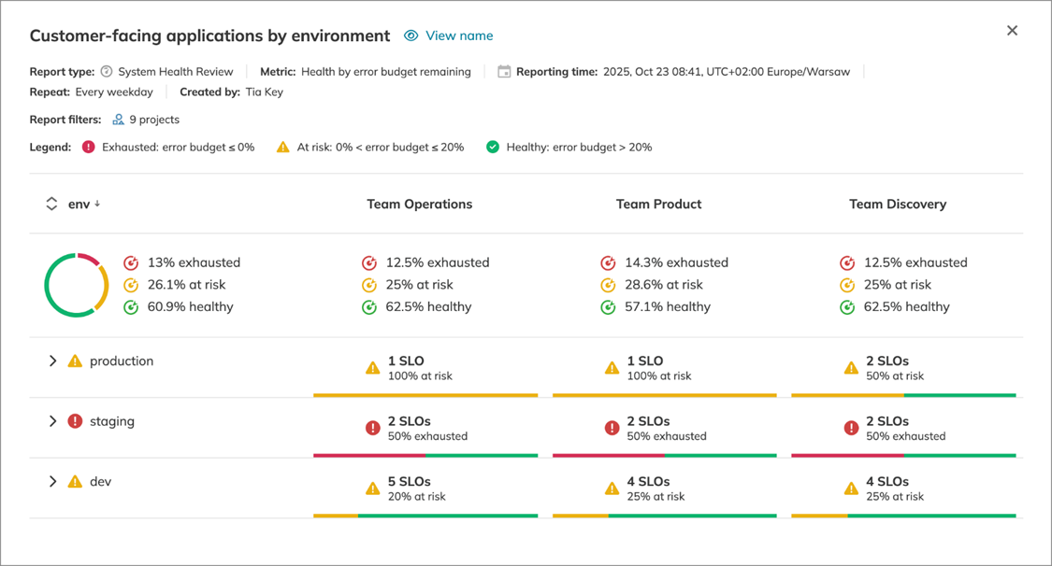Expand the dev environment row
This screenshot has width=1052, height=566.
tap(53, 481)
